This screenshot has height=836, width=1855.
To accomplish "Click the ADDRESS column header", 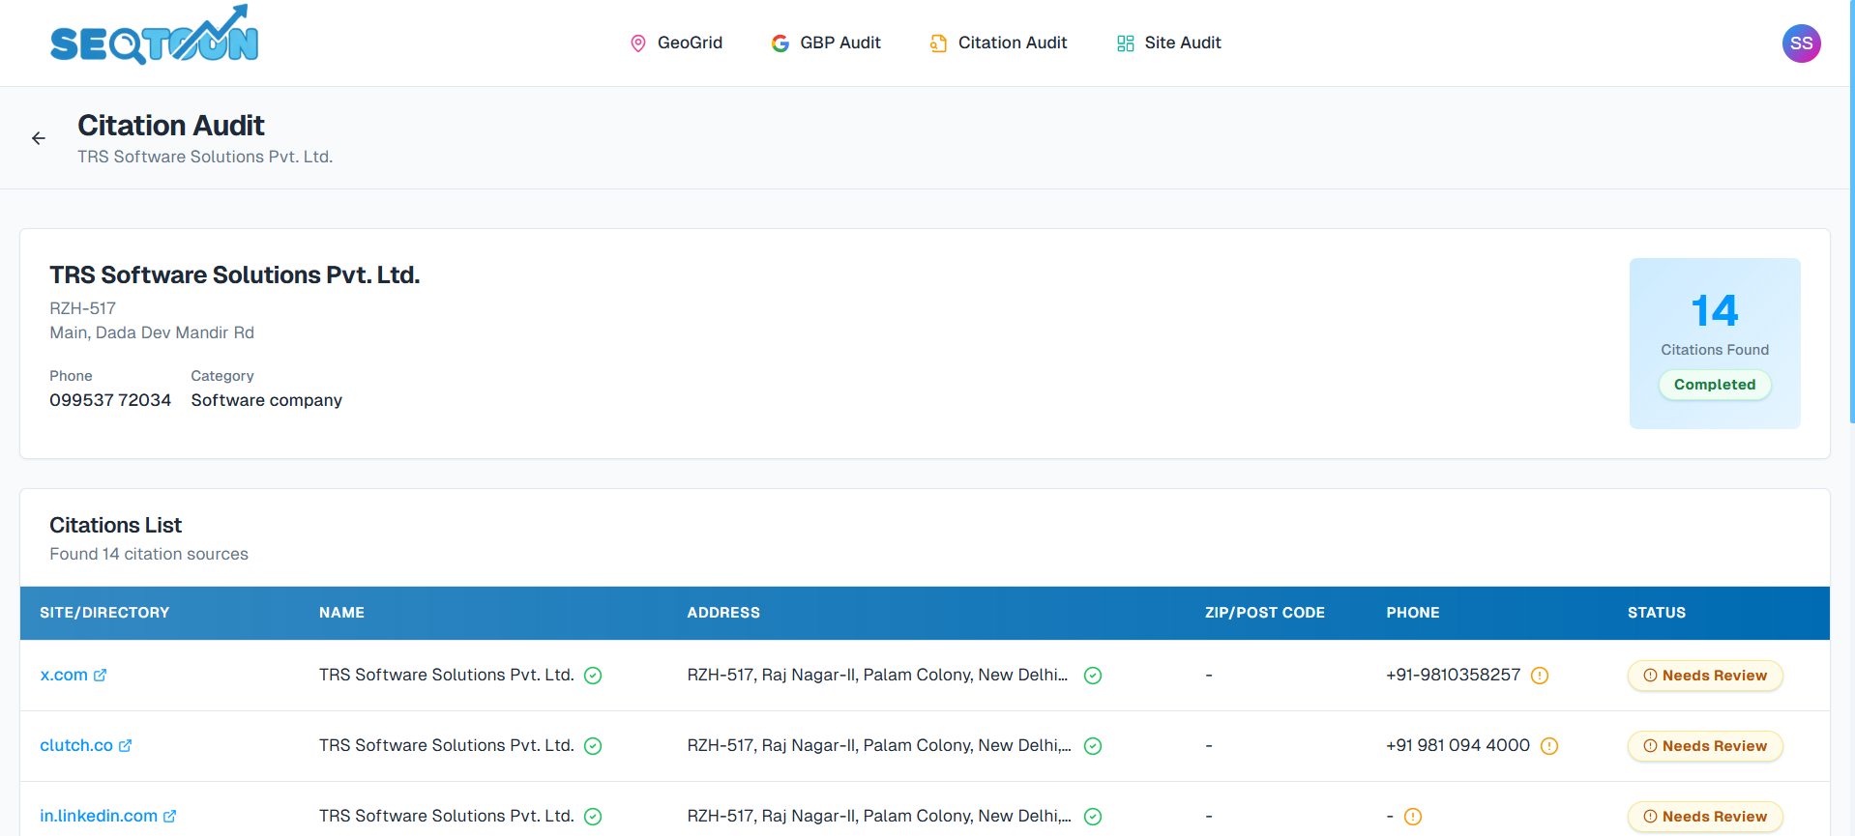I will 723,613.
